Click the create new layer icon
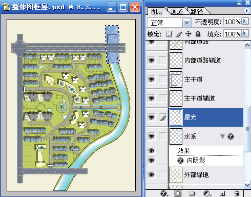Image resolution: width=251 pixels, height=197 pixels. pos(222,193)
